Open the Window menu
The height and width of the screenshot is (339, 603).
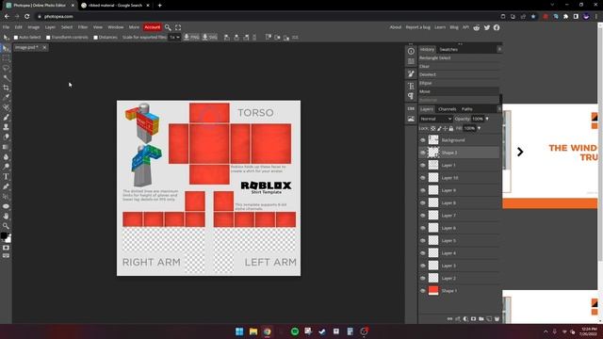[x=115, y=27]
